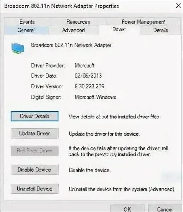The image size is (183, 212).
Task: Click the Roll Back Driver button
Action: point(35,151)
